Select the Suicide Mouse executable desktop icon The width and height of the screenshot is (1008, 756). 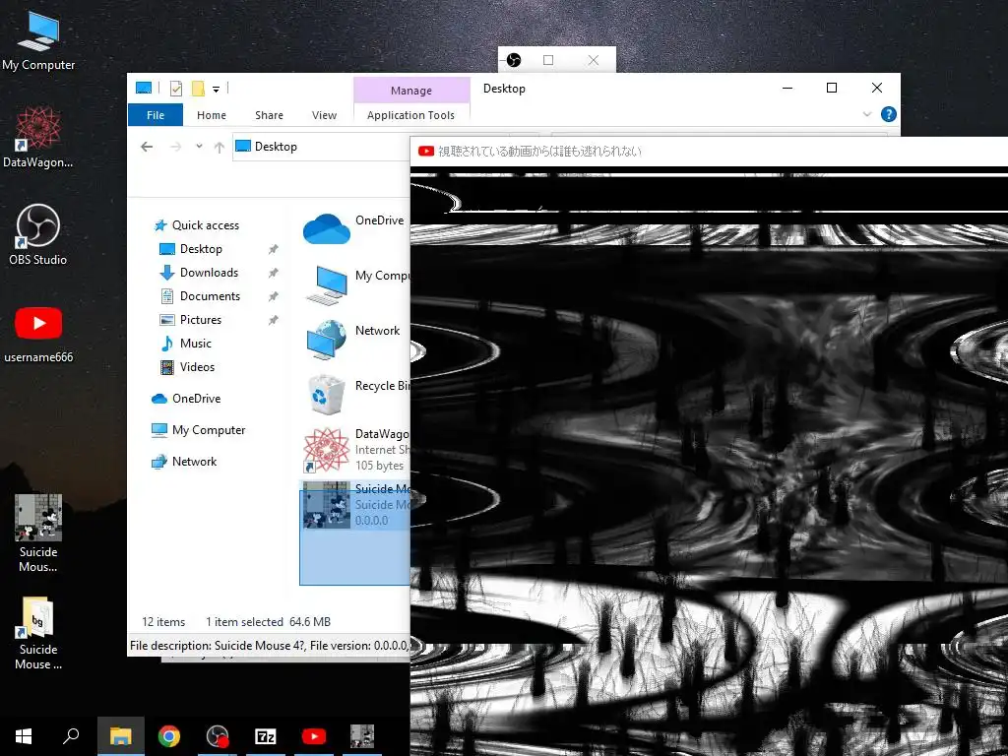(38, 534)
